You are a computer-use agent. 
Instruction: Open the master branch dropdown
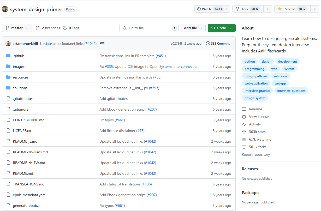(x=17, y=28)
